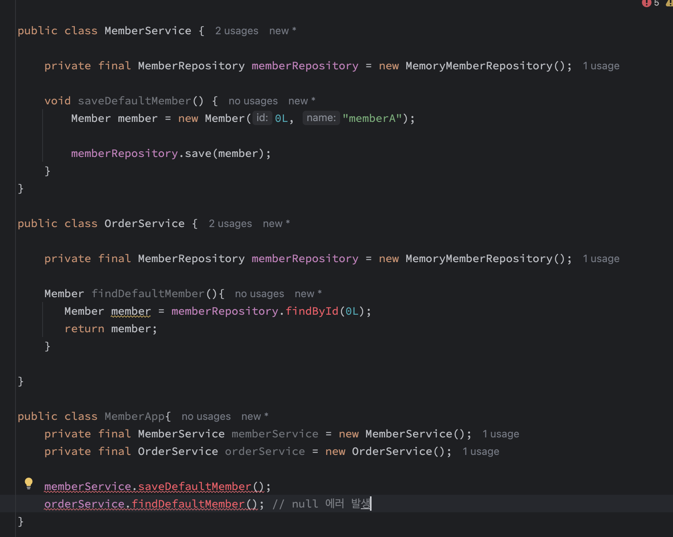Click 'new *' hint beside saveDefaultMember method
Screen dimensions: 673x537
click(302, 101)
